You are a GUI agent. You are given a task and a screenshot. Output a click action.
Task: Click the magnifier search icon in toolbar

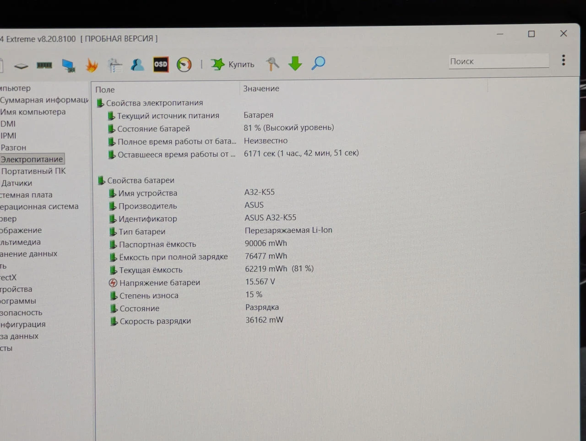(x=318, y=63)
